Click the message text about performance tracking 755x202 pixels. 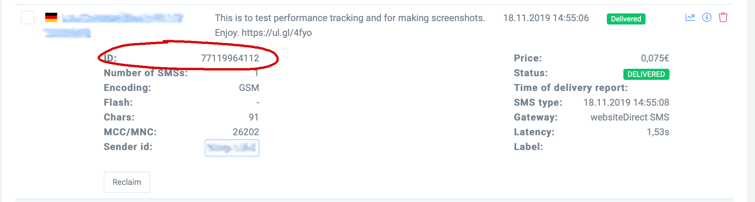(x=350, y=18)
